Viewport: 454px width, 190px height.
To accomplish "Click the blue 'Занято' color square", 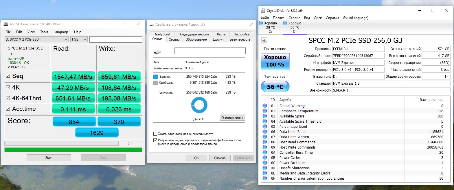I will (x=155, y=77).
